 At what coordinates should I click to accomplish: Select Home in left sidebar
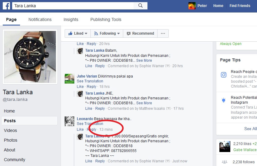[9, 111]
